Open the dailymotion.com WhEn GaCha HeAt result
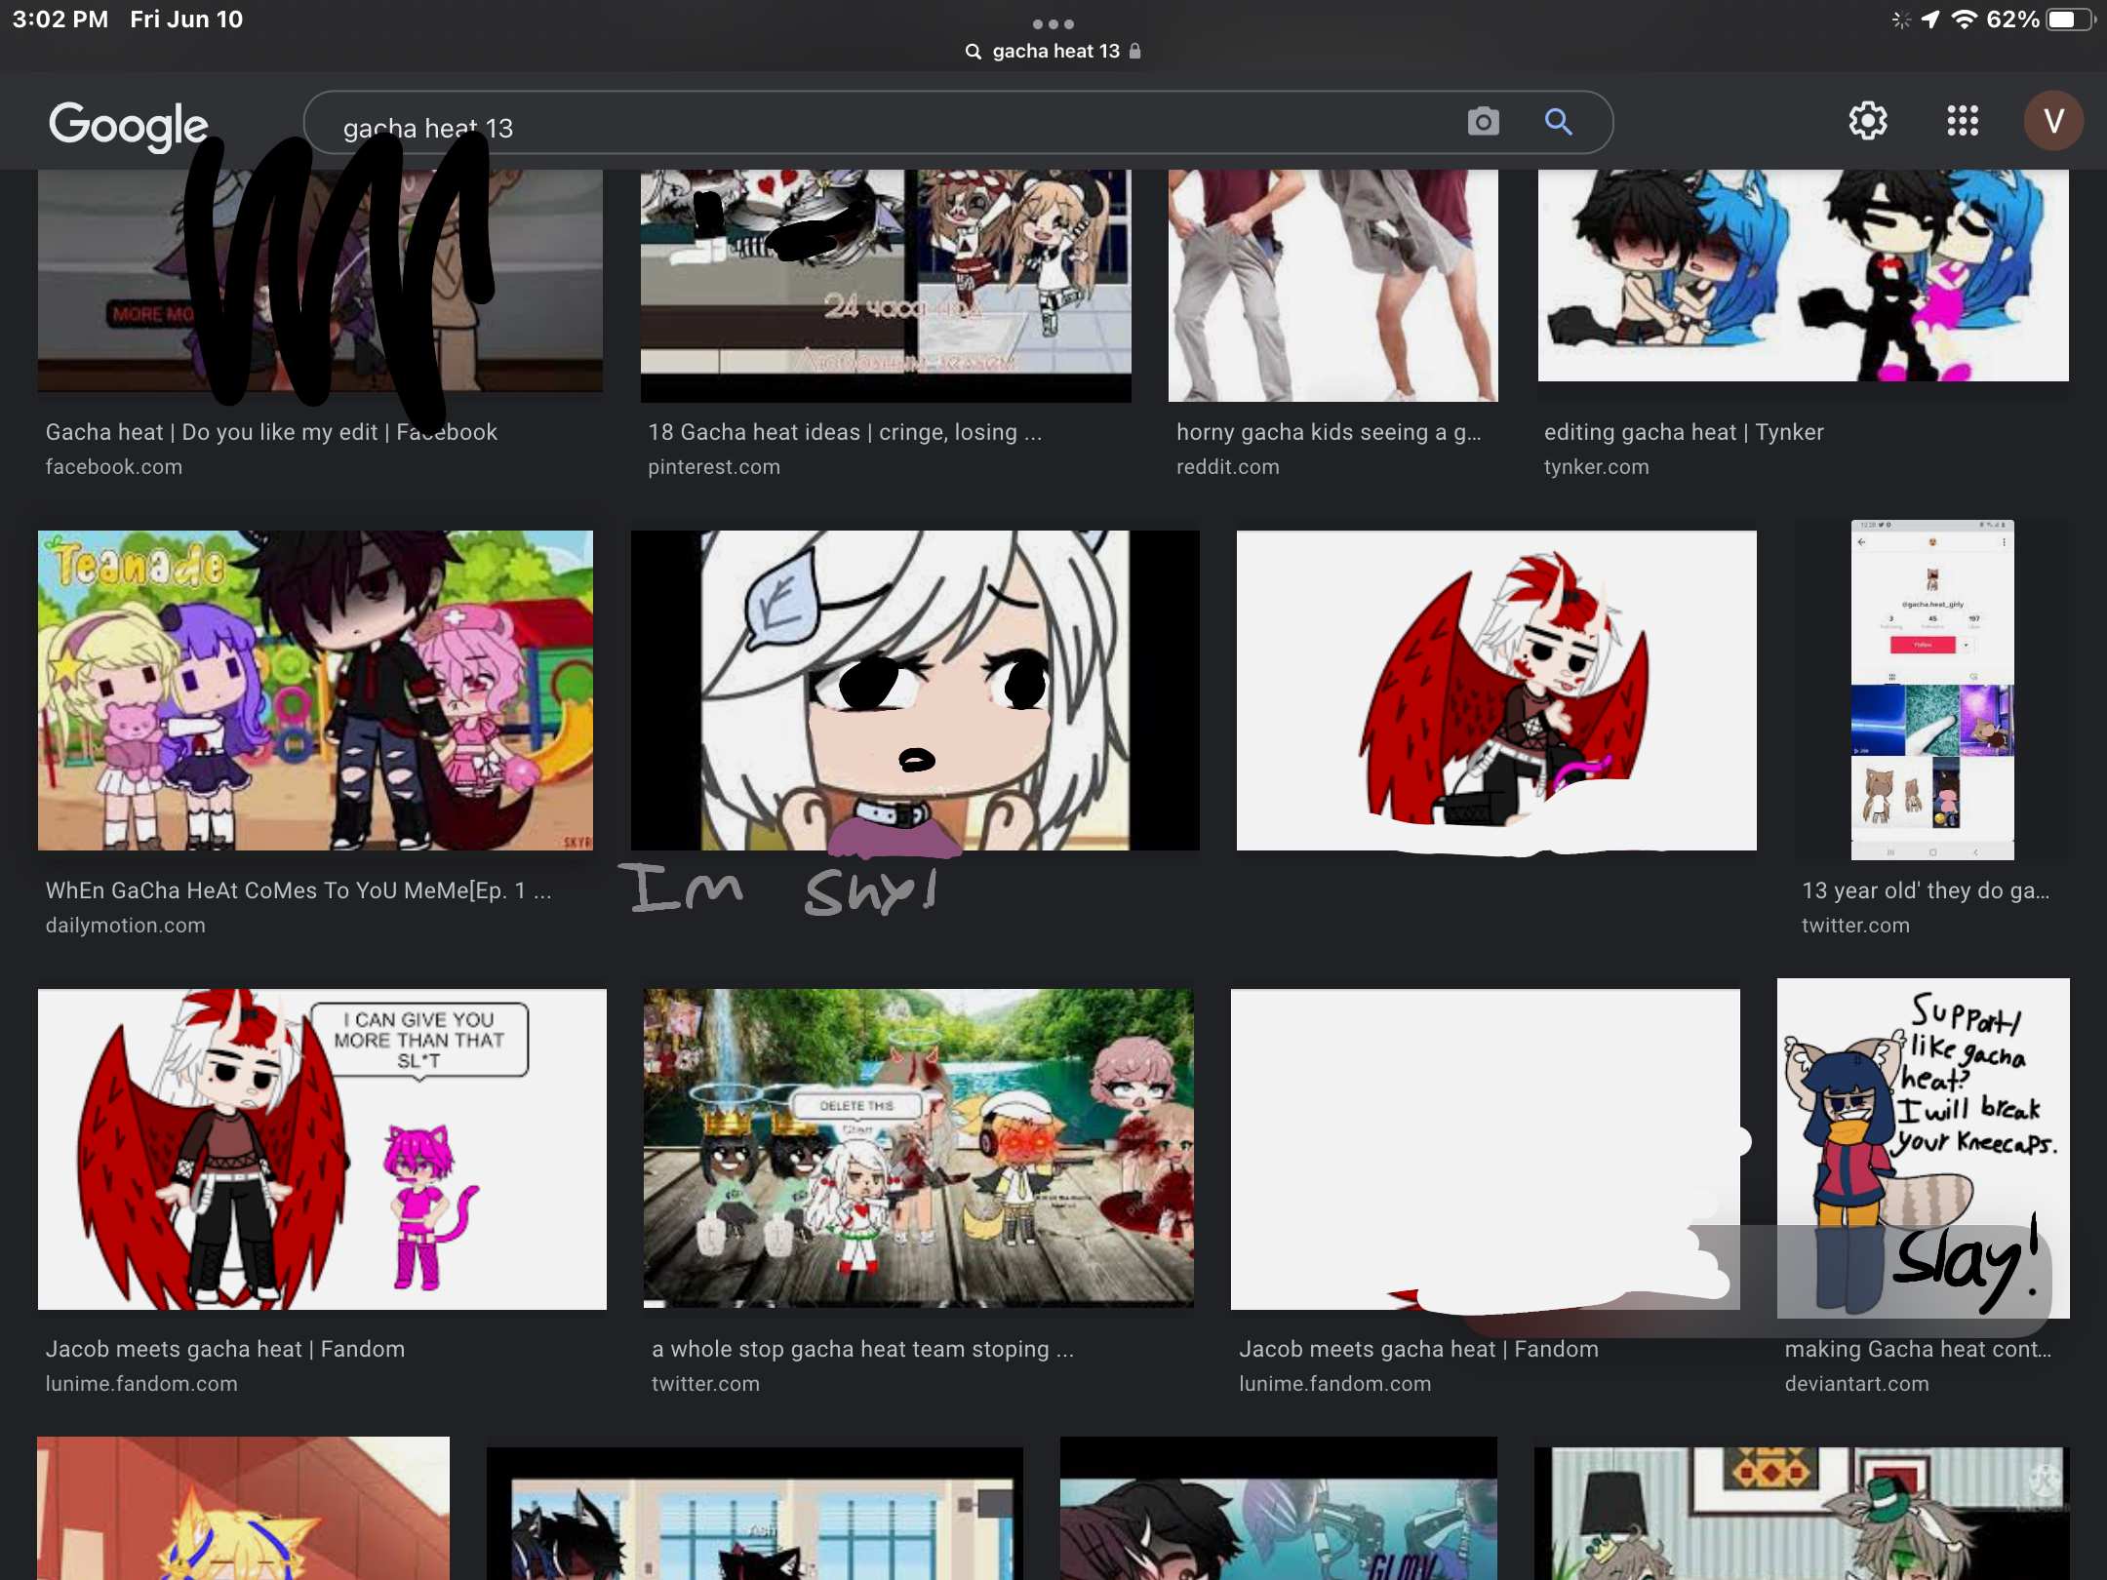The height and width of the screenshot is (1580, 2107). 298,890
